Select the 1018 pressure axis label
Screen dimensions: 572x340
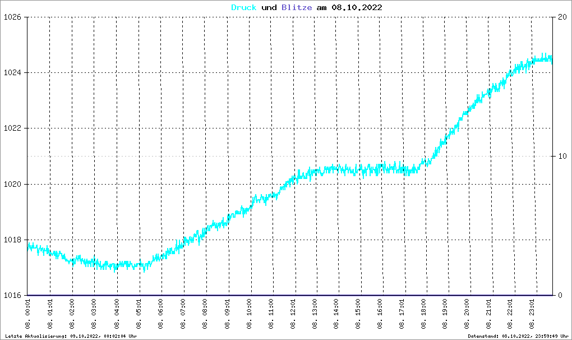(x=12, y=240)
